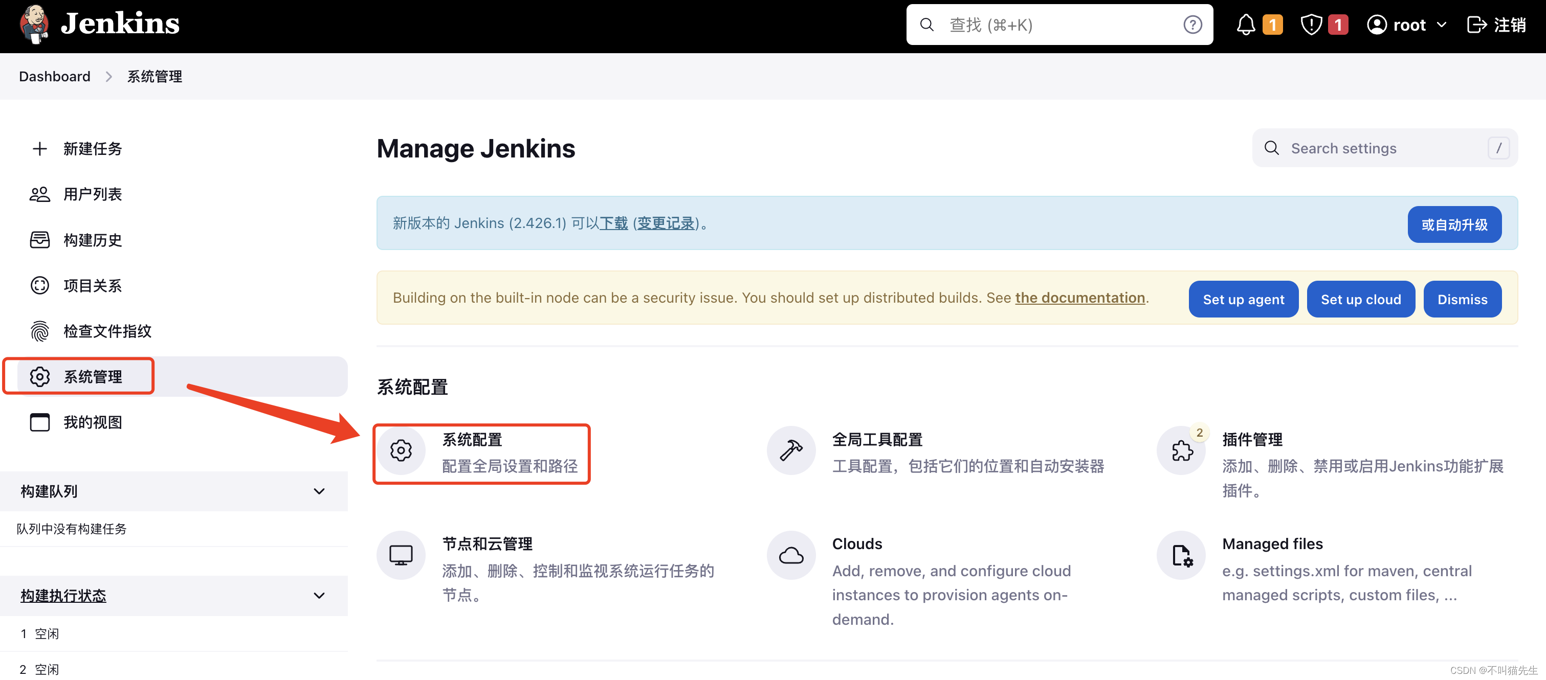This screenshot has width=1546, height=680.
Task: Click the Set up agent link
Action: (x=1244, y=299)
